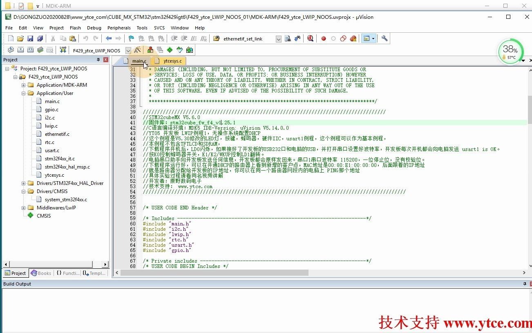Start a debug session
The image size is (532, 333).
tap(310, 38)
